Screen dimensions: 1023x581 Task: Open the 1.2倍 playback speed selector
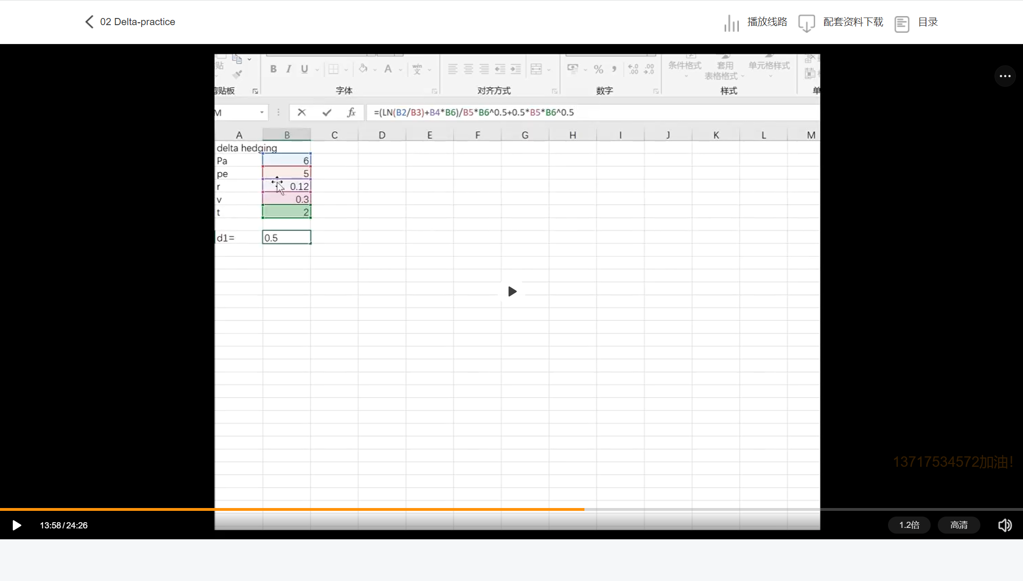pyautogui.click(x=909, y=525)
